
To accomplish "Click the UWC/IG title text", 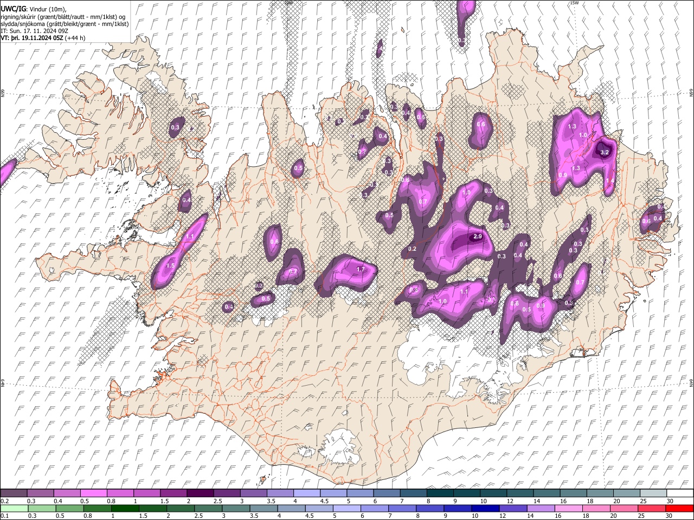I will click(12, 9).
